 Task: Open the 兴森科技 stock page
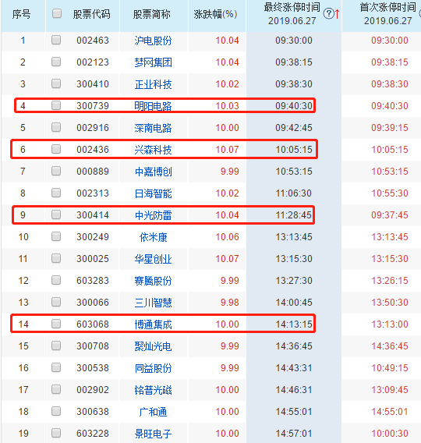click(153, 150)
